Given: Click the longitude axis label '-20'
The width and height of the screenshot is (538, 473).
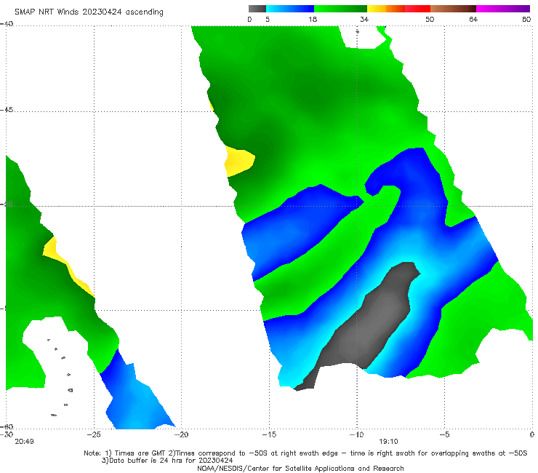Looking at the screenshot, I should (181, 434).
